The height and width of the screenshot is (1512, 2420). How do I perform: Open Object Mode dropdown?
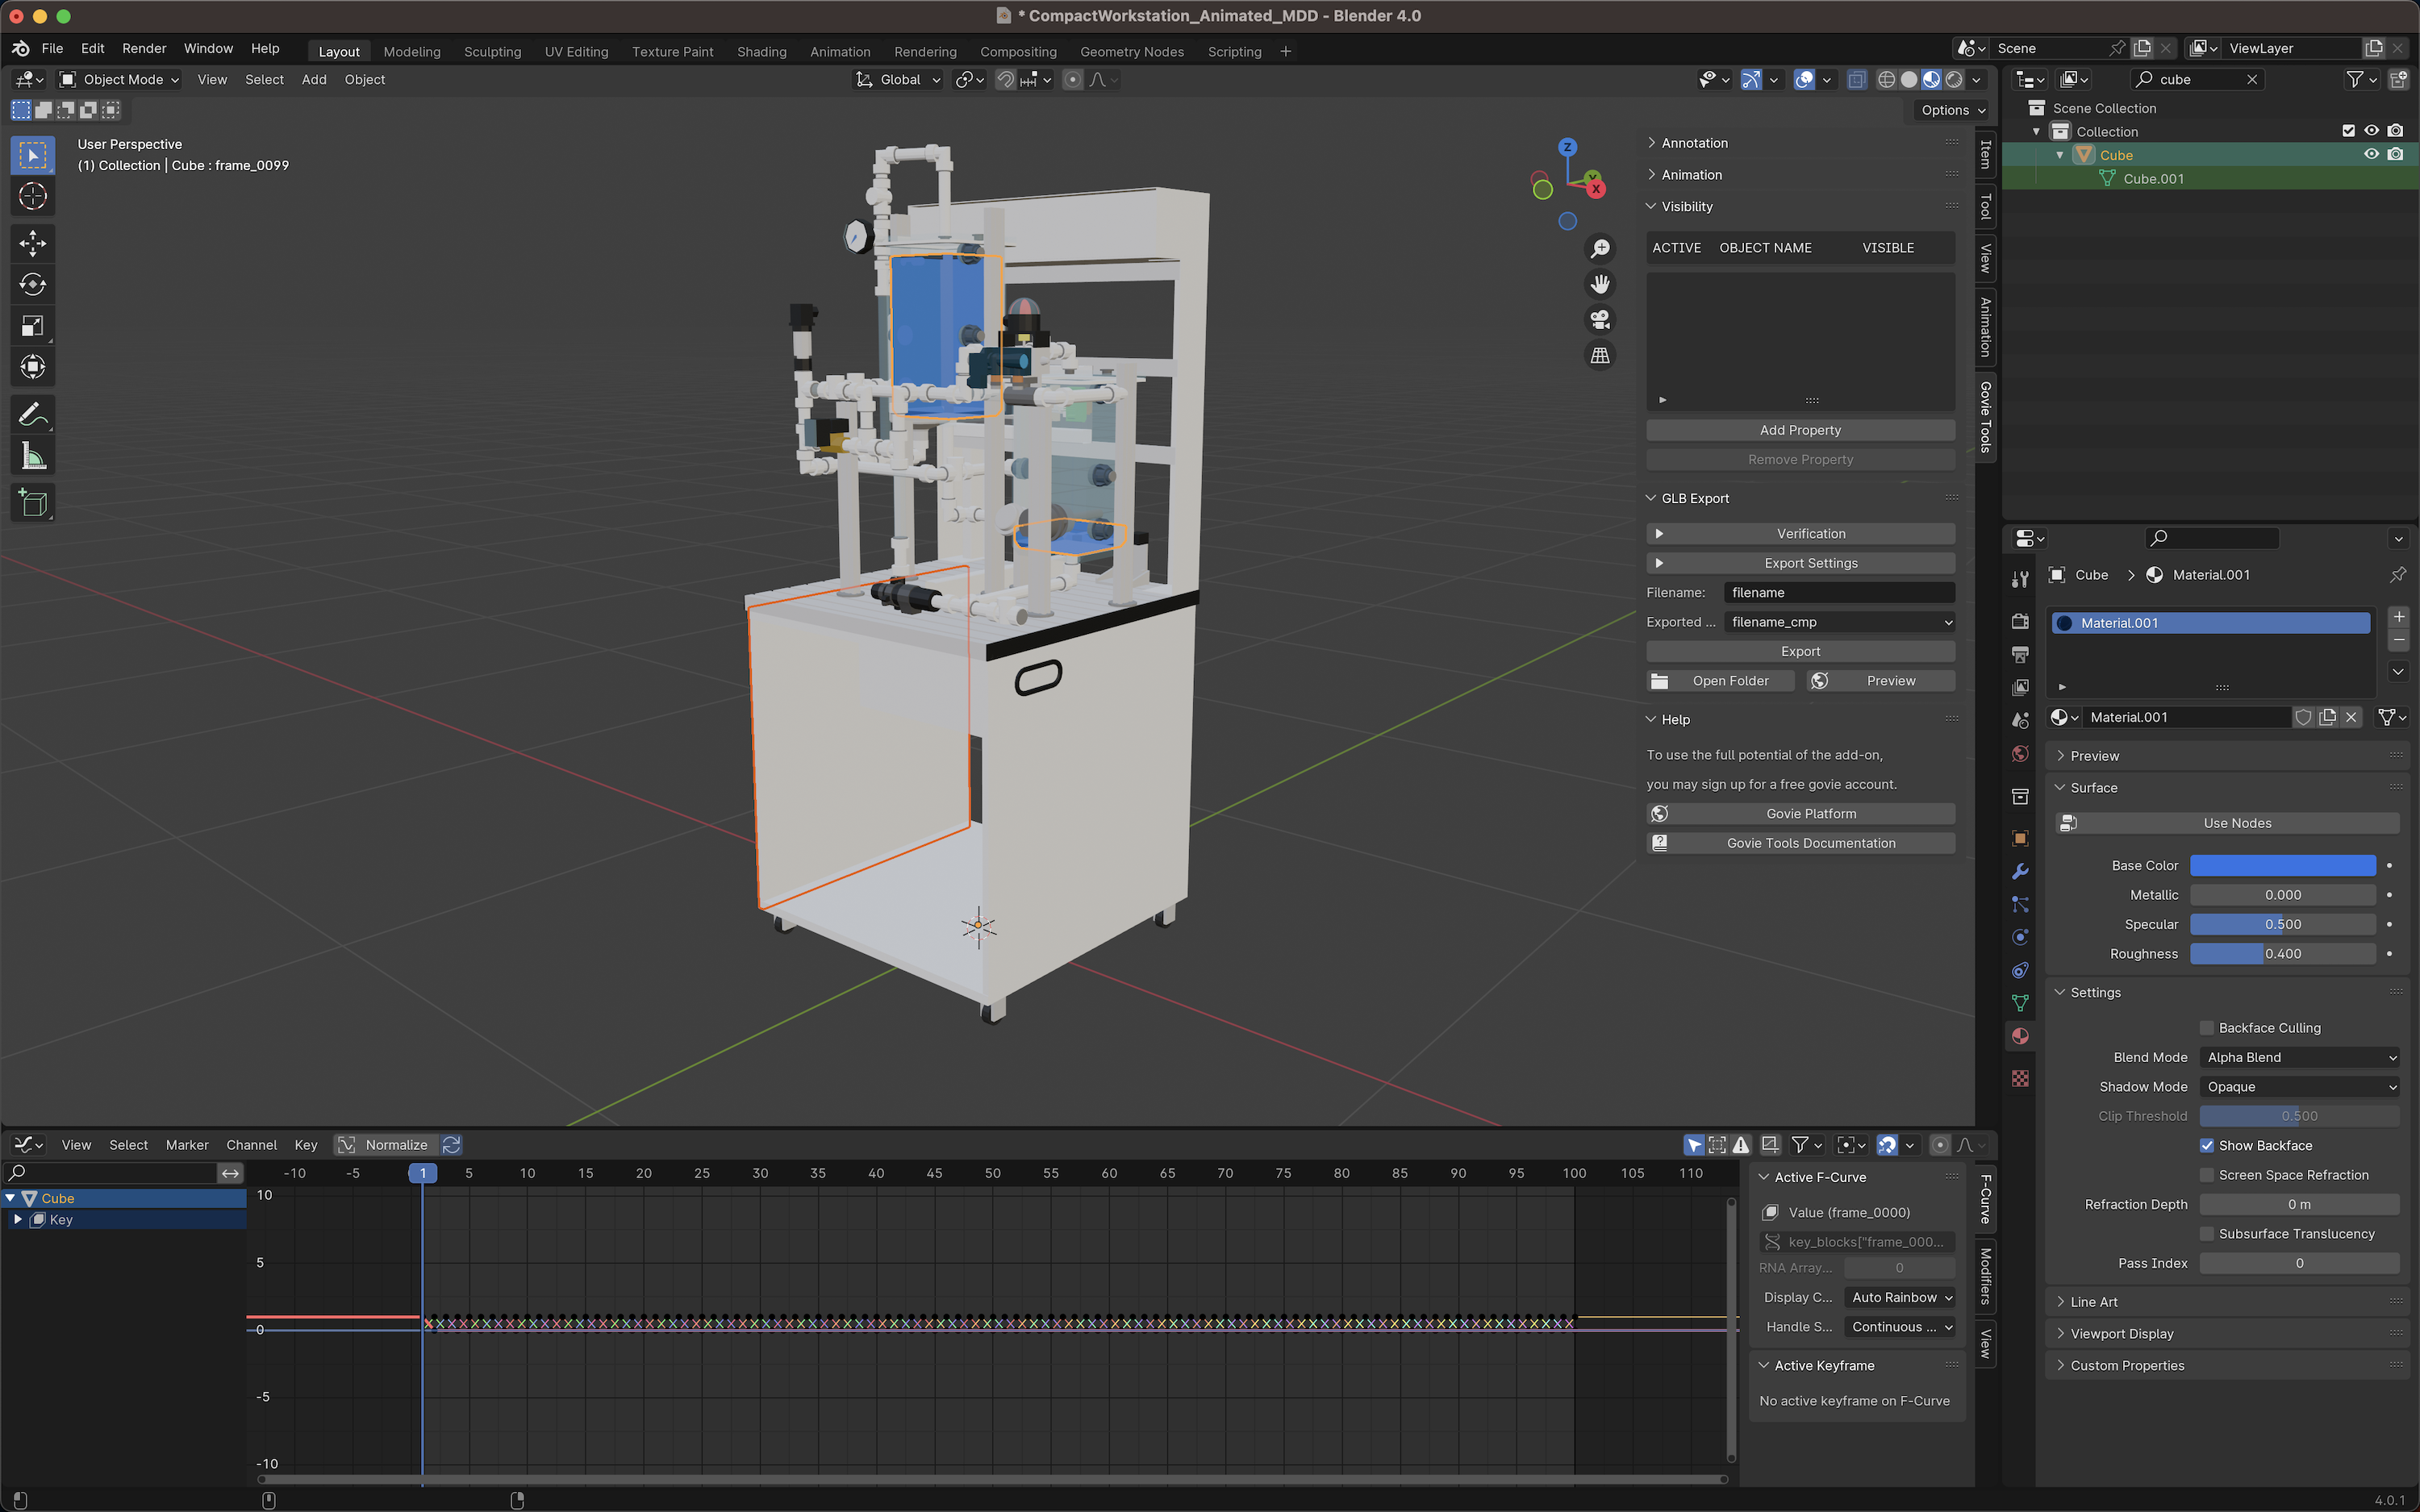(x=120, y=80)
